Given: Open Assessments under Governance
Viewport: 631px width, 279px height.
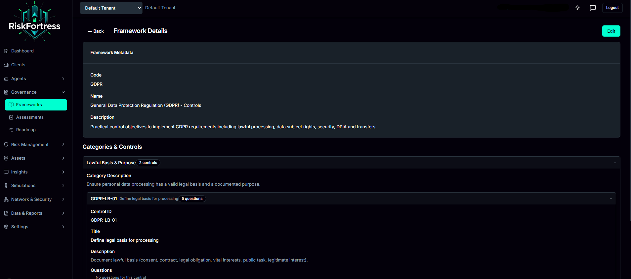Looking at the screenshot, I should (x=30, y=117).
